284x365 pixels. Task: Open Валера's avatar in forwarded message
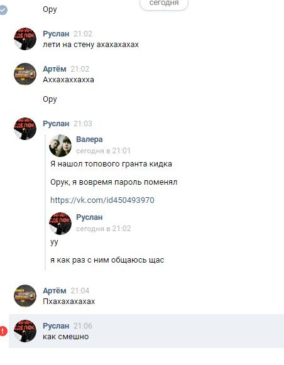[x=60, y=146]
